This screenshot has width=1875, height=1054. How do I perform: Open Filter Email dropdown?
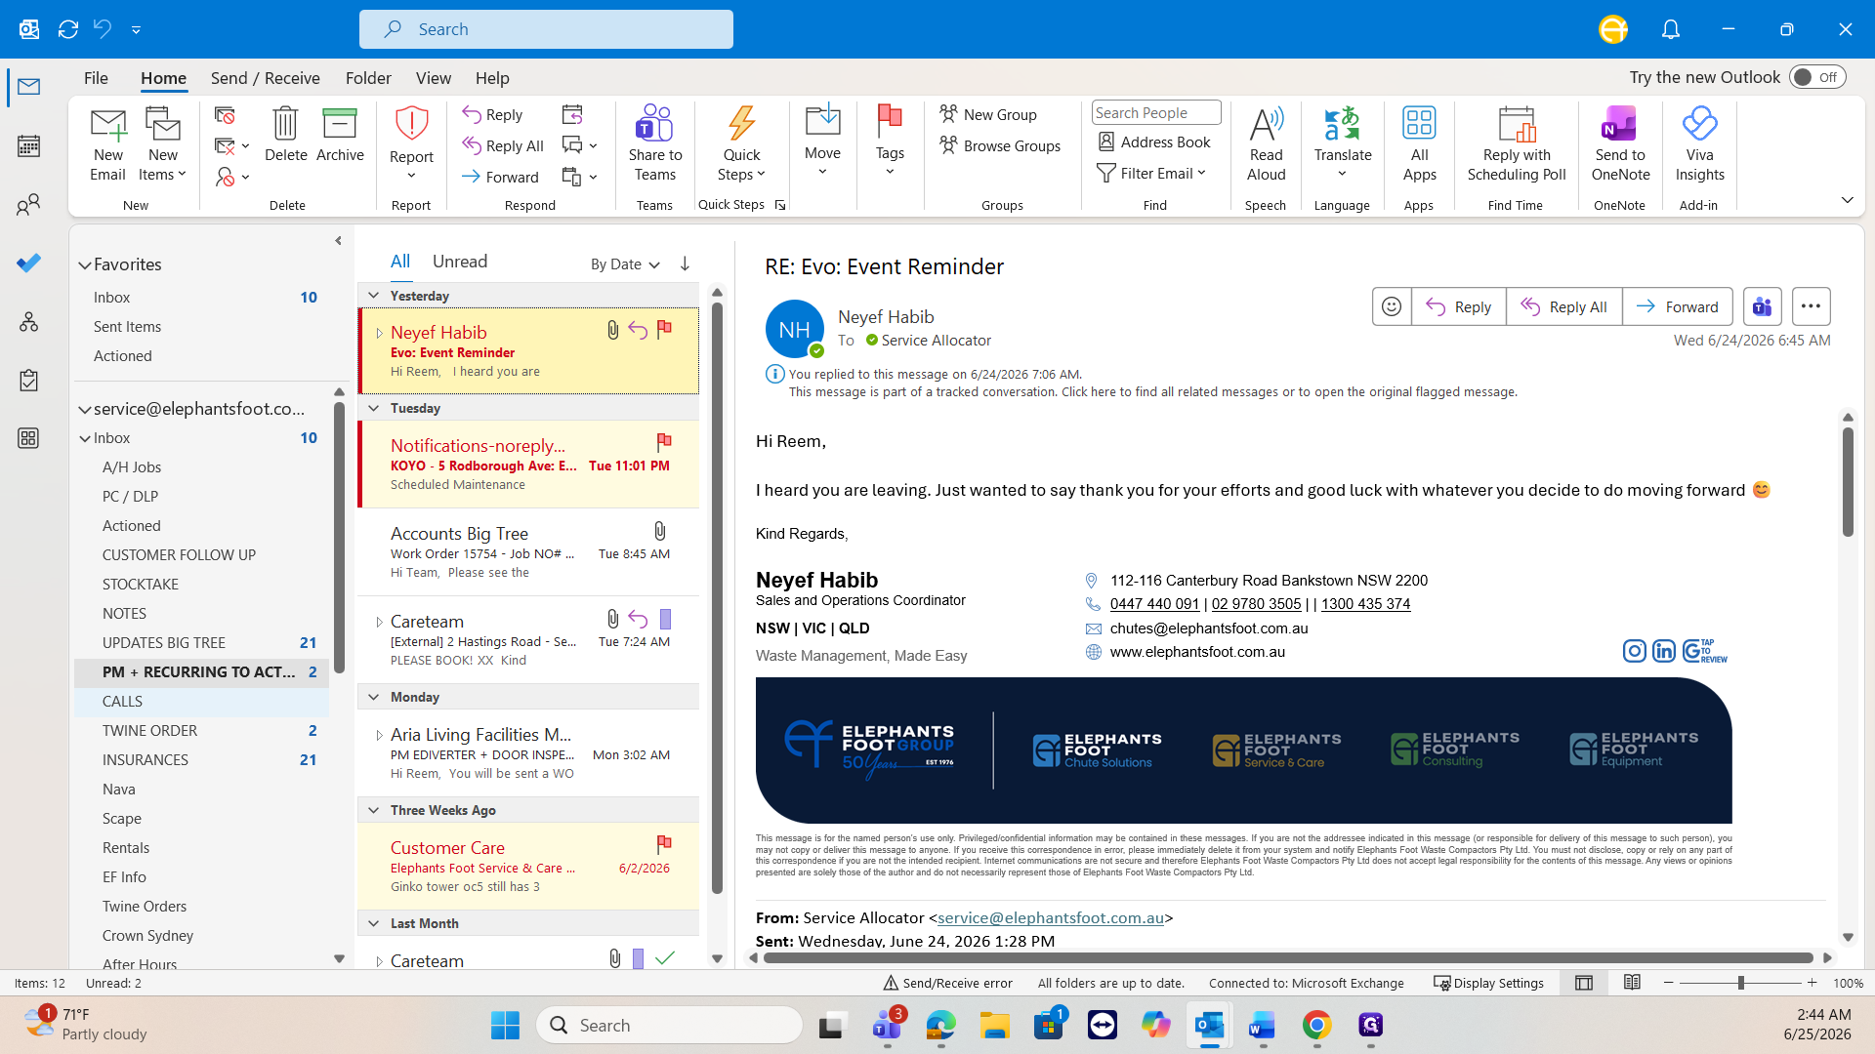pyautogui.click(x=1151, y=173)
